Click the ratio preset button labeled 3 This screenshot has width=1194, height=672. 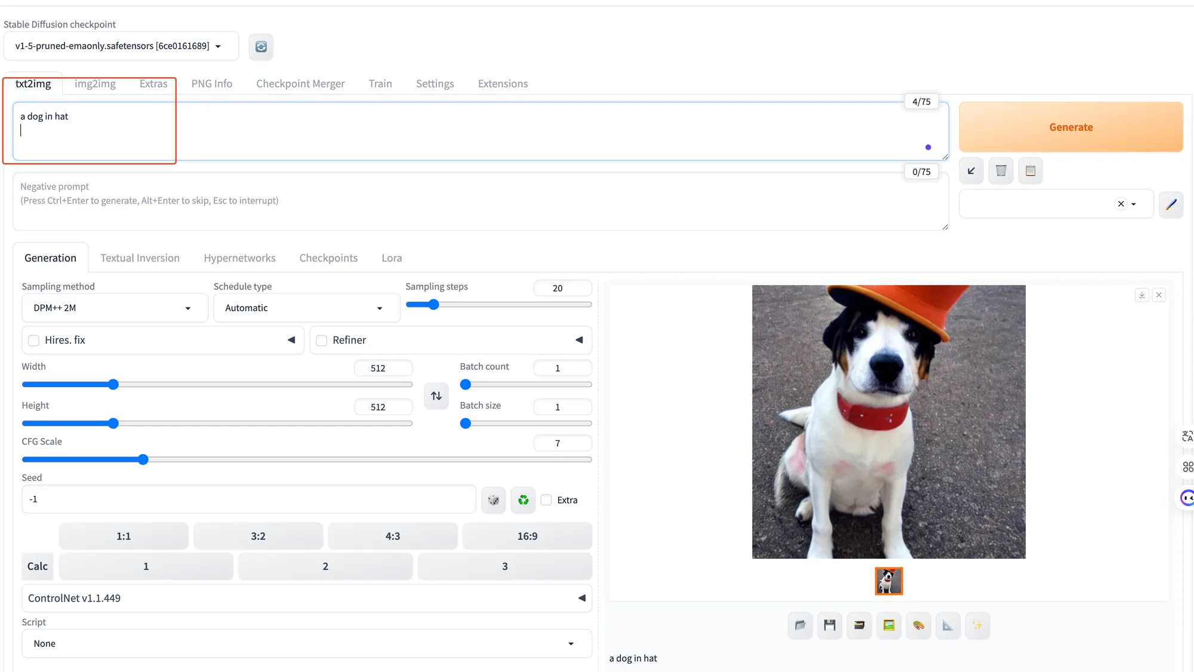coord(505,566)
